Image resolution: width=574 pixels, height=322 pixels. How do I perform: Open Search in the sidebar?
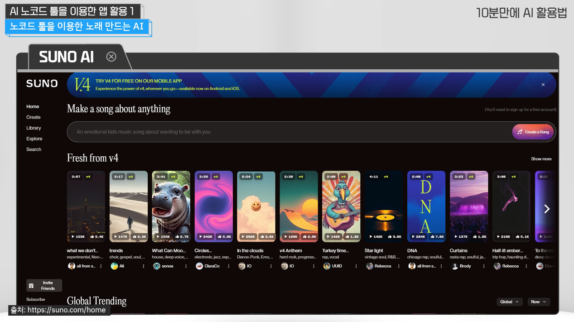(34, 149)
